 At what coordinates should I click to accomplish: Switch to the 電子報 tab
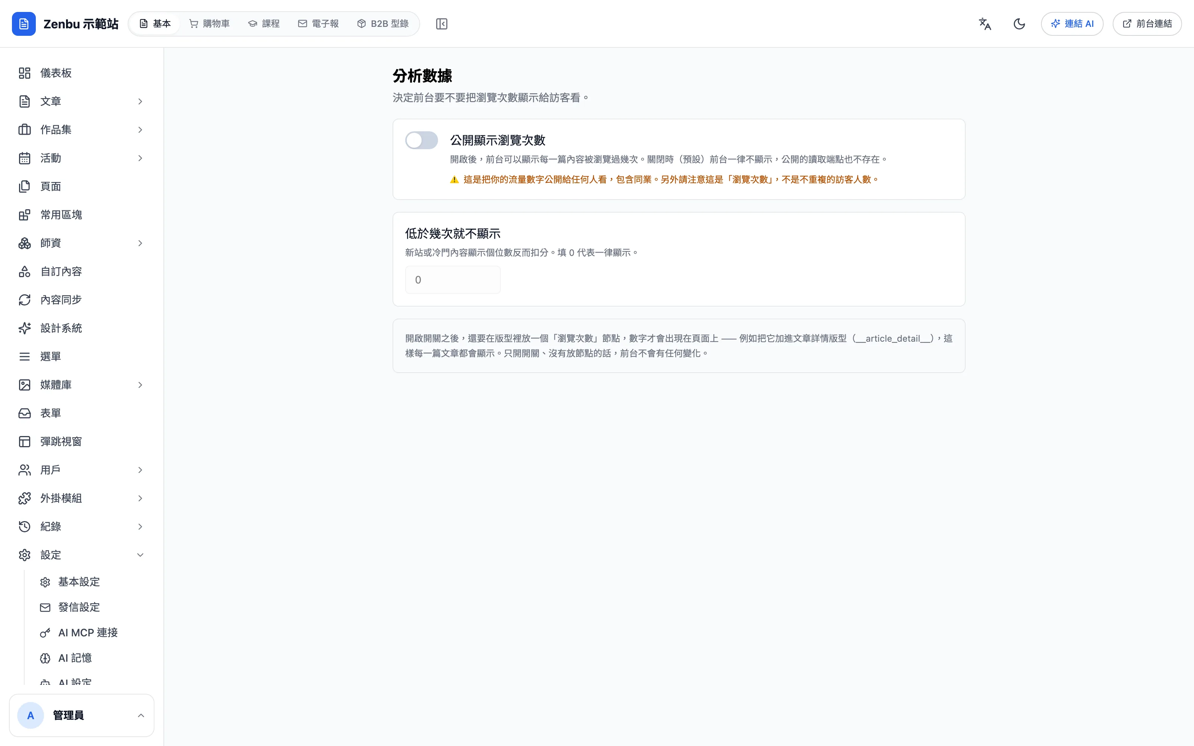click(x=319, y=23)
